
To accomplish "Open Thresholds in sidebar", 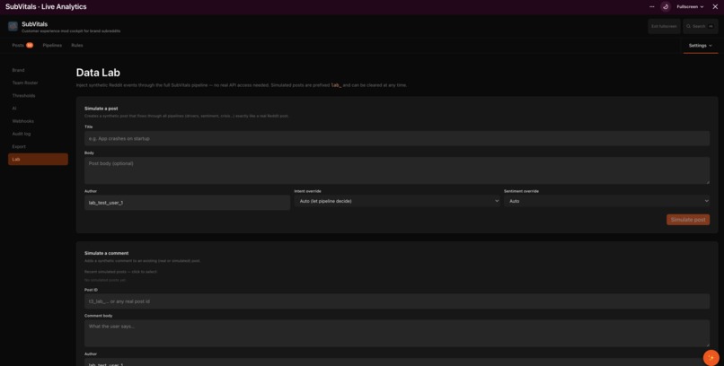I will tap(38, 95).
